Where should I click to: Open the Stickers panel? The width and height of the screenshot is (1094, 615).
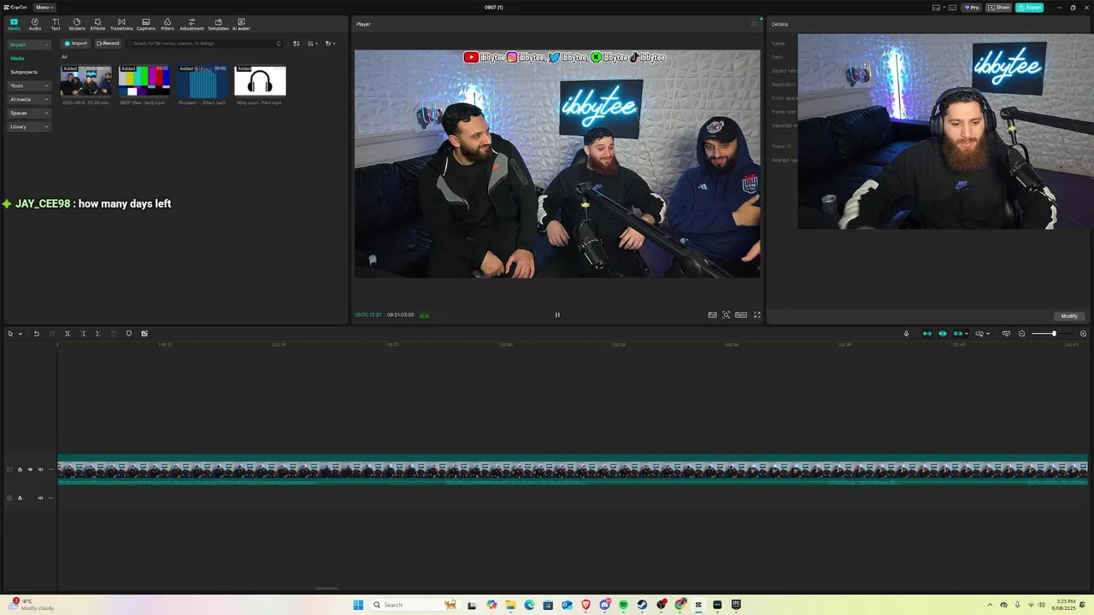point(77,24)
